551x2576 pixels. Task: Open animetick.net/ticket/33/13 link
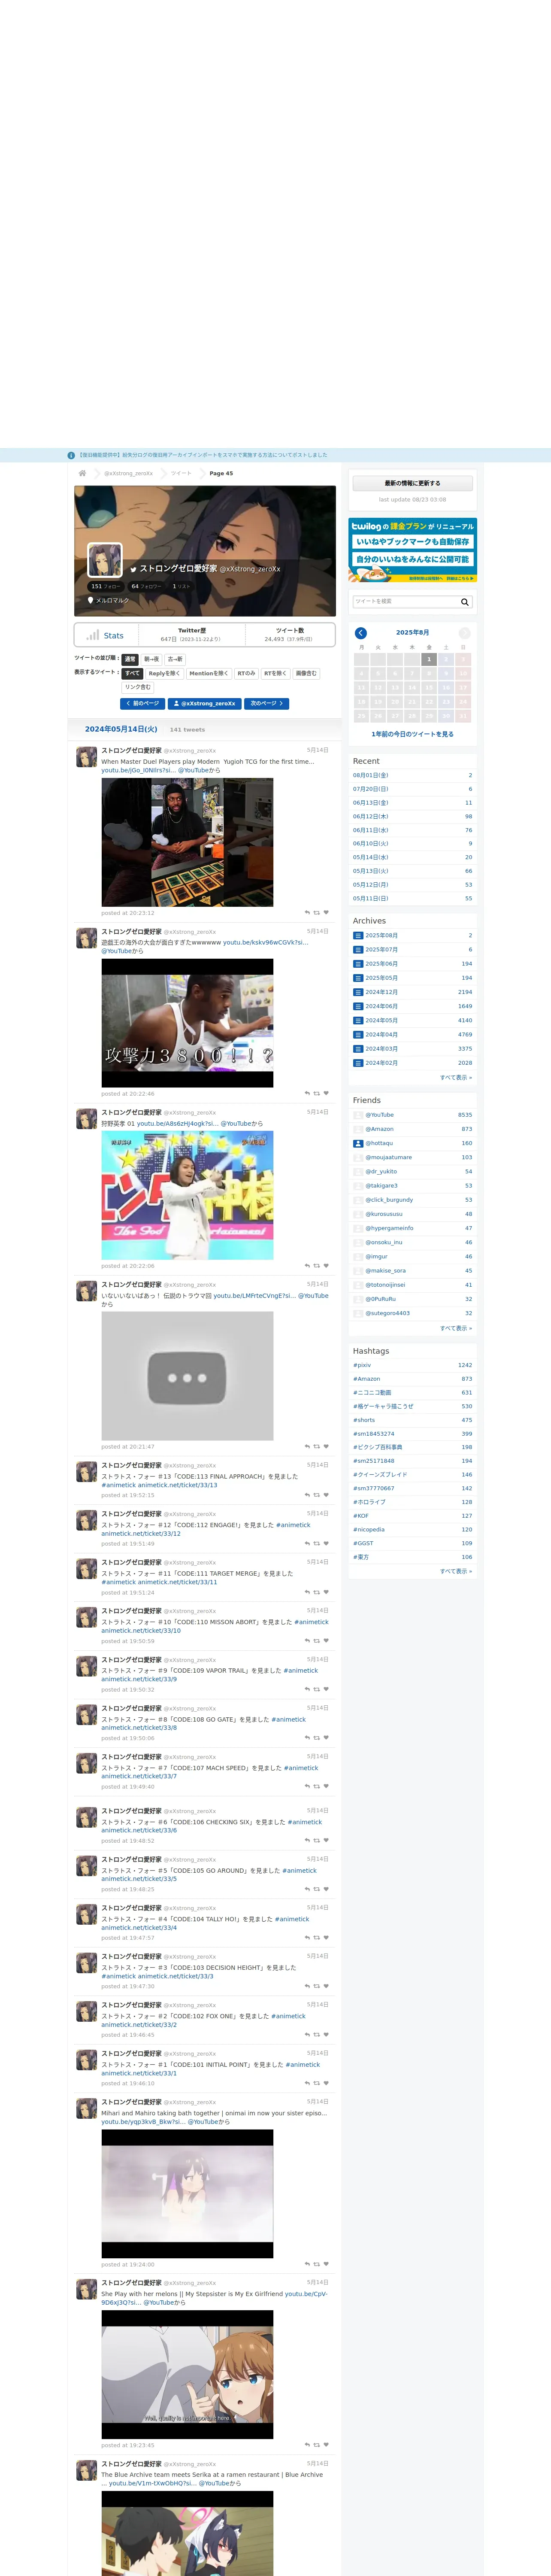[x=177, y=1485]
